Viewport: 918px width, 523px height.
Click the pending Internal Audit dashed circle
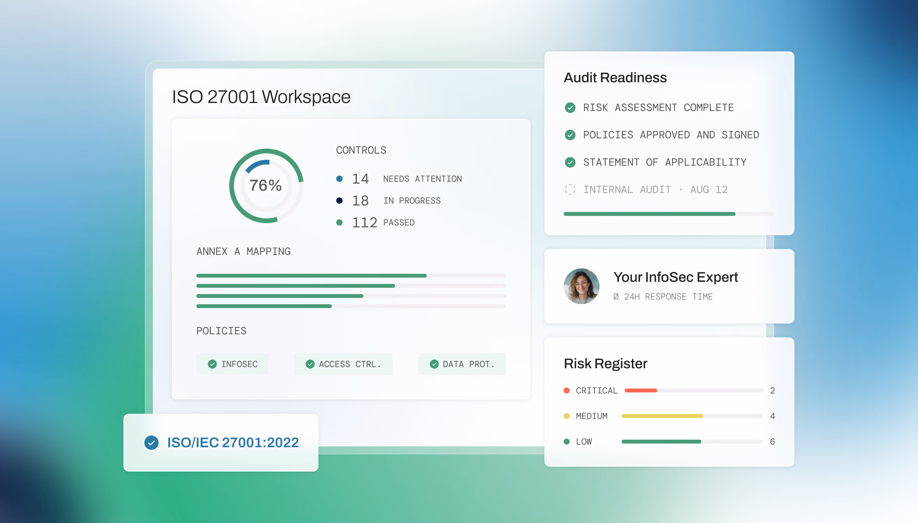tap(570, 189)
